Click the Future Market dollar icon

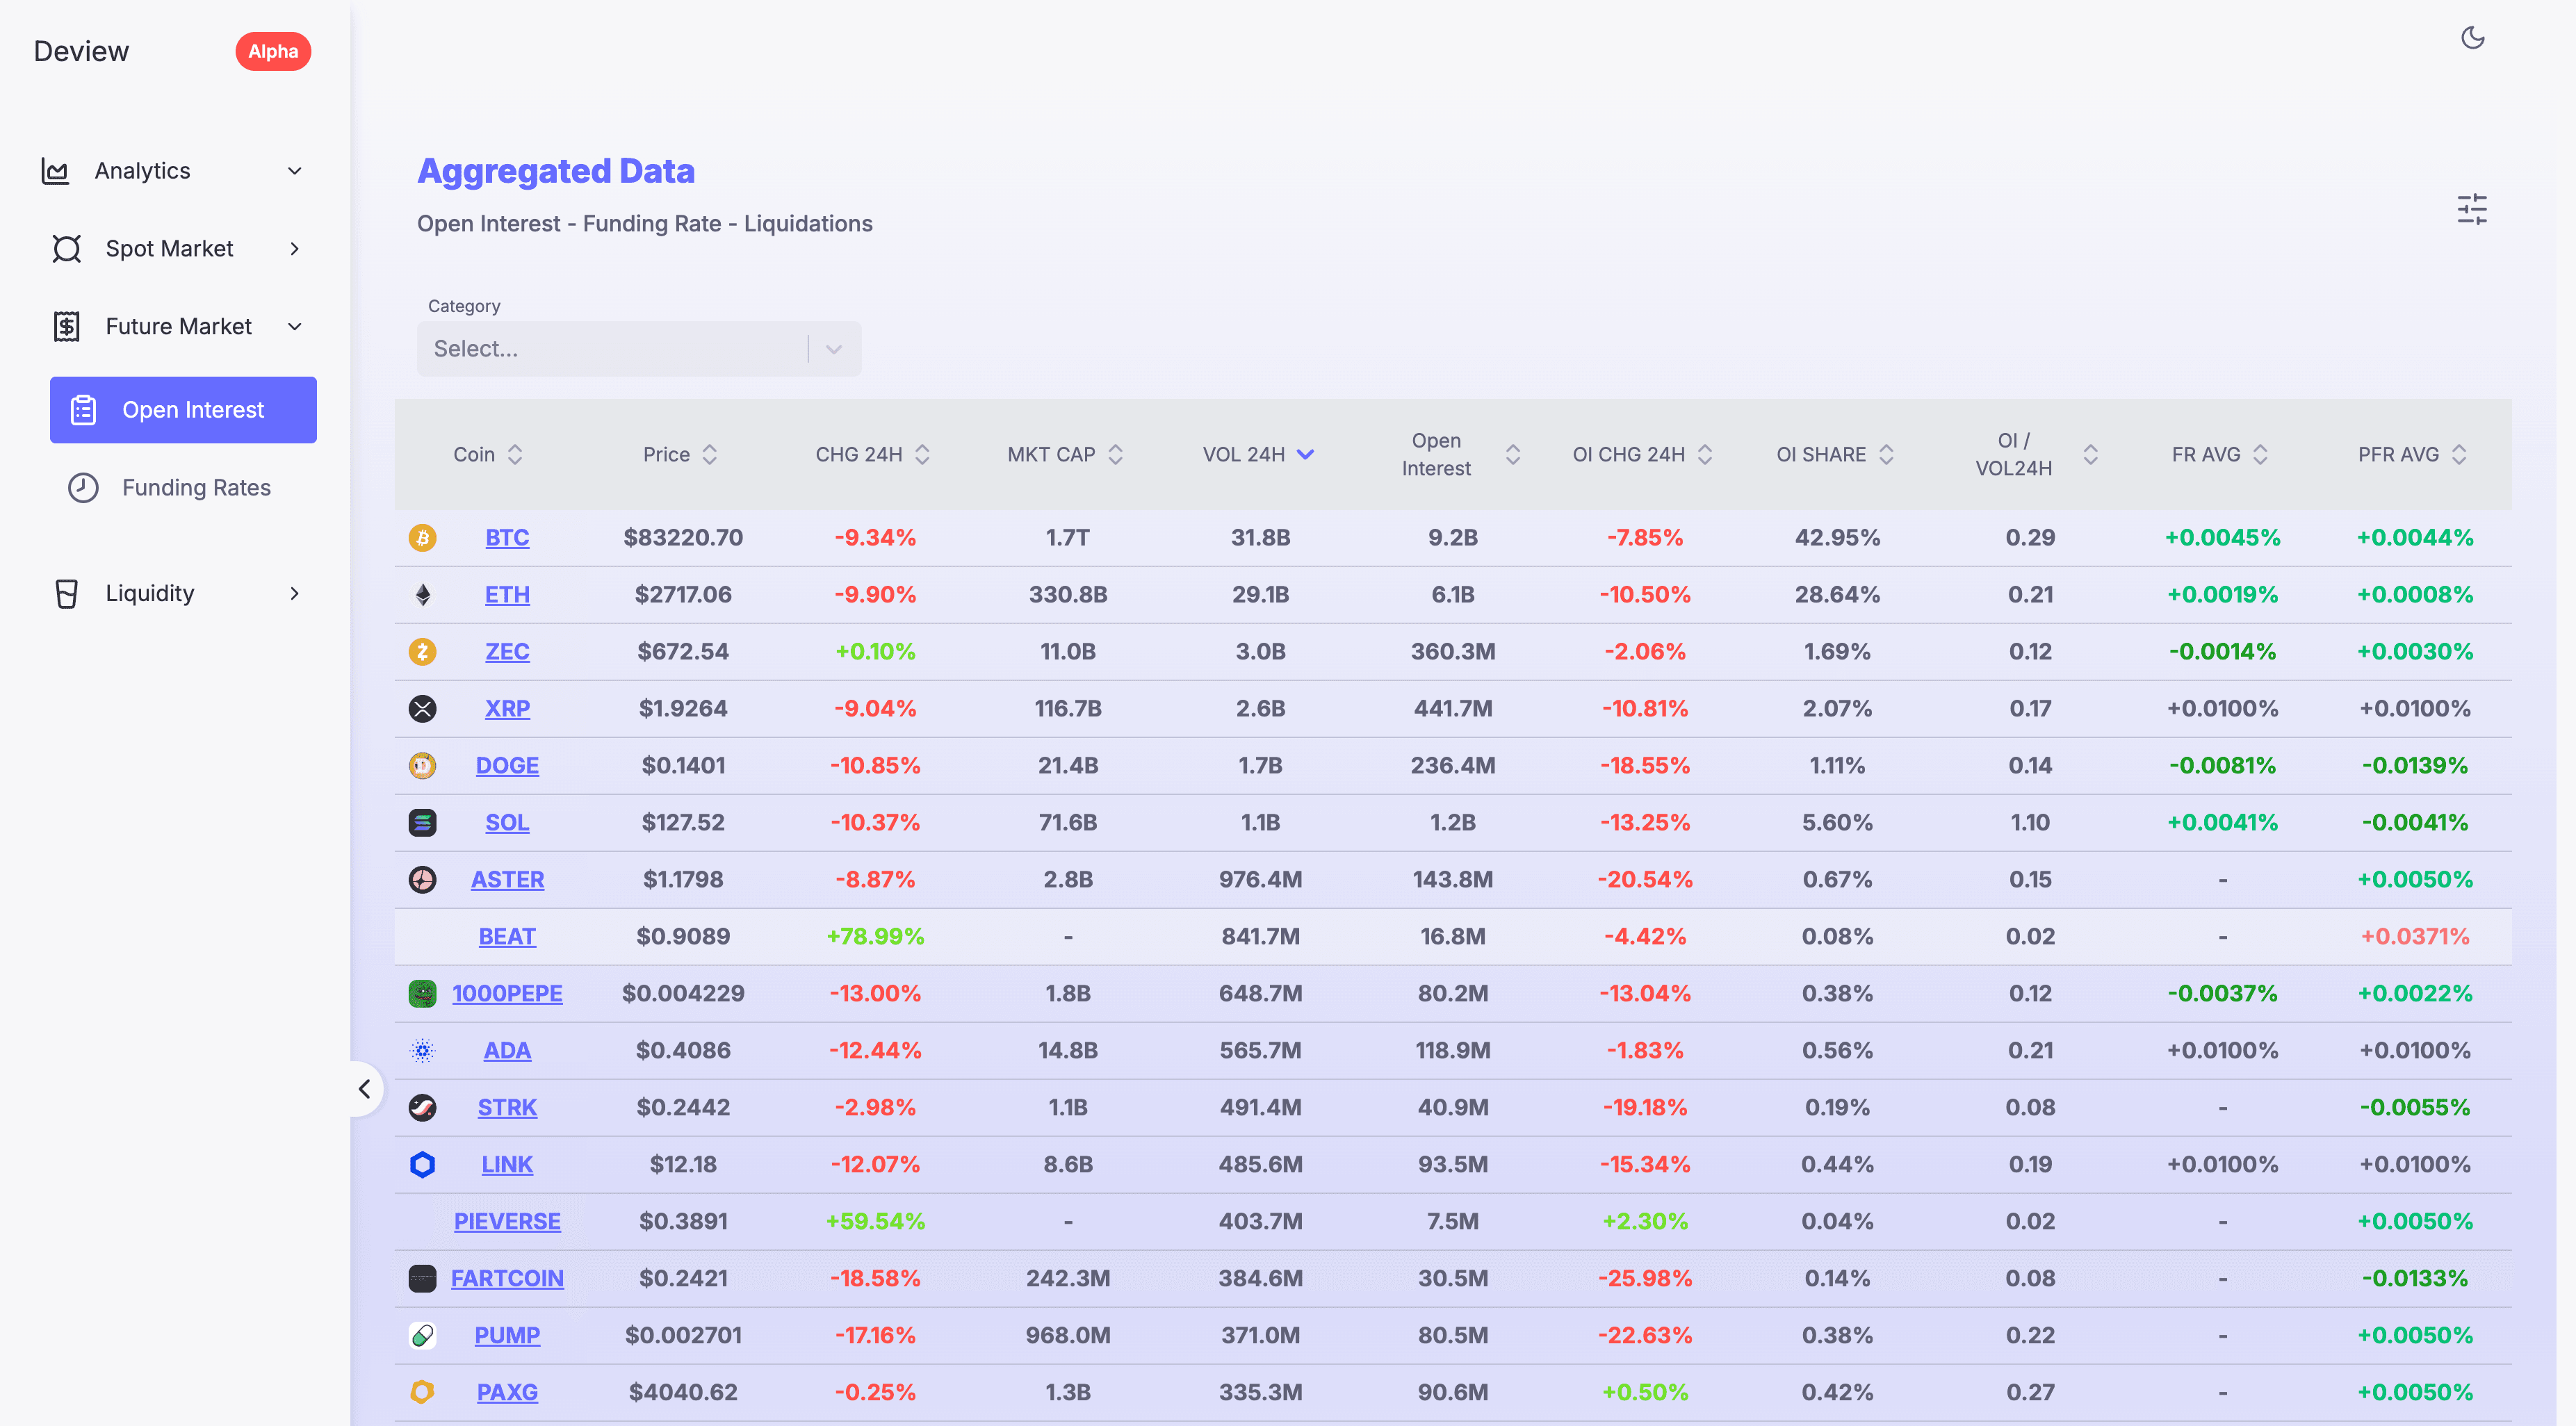tap(66, 326)
